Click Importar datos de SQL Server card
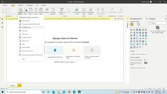 (55, 53)
